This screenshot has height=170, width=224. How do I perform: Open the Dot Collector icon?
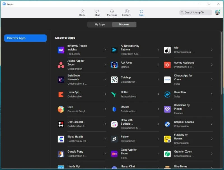coord(61,124)
